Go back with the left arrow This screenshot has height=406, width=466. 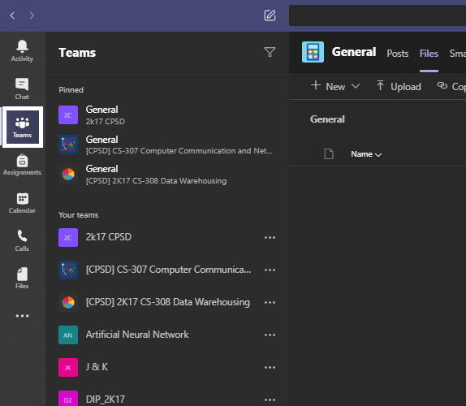click(12, 15)
